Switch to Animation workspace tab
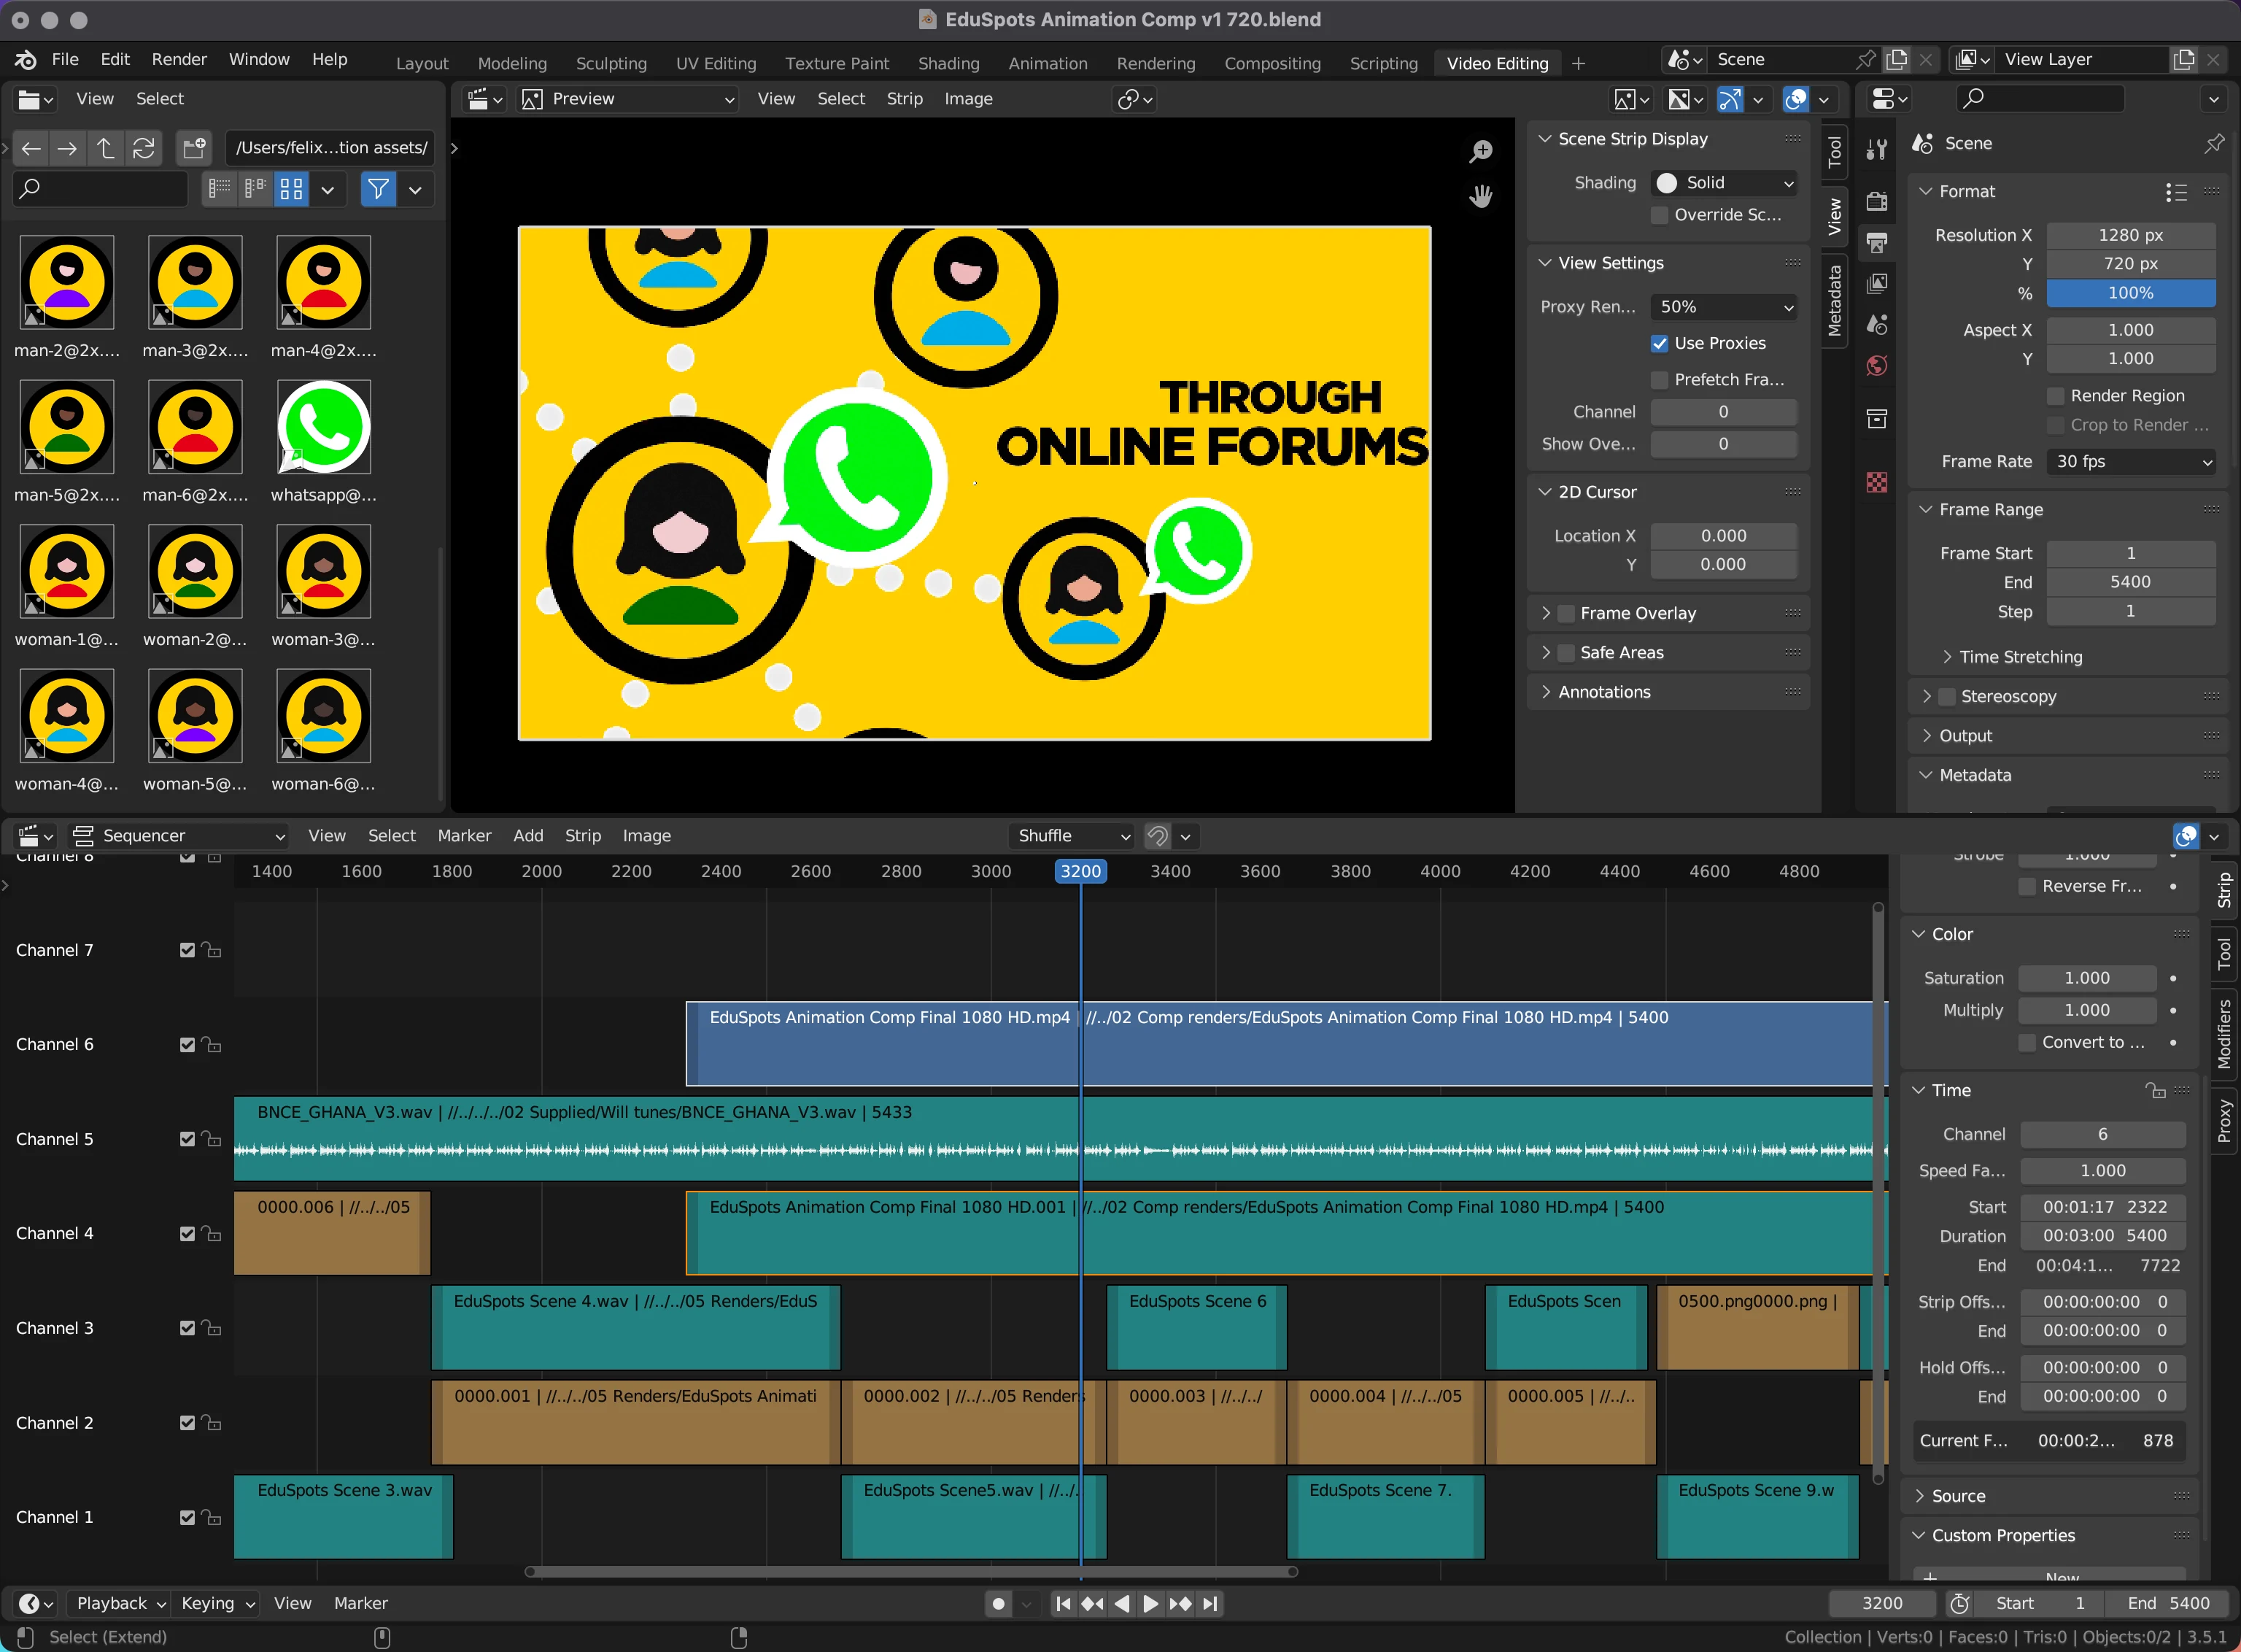 (1048, 63)
